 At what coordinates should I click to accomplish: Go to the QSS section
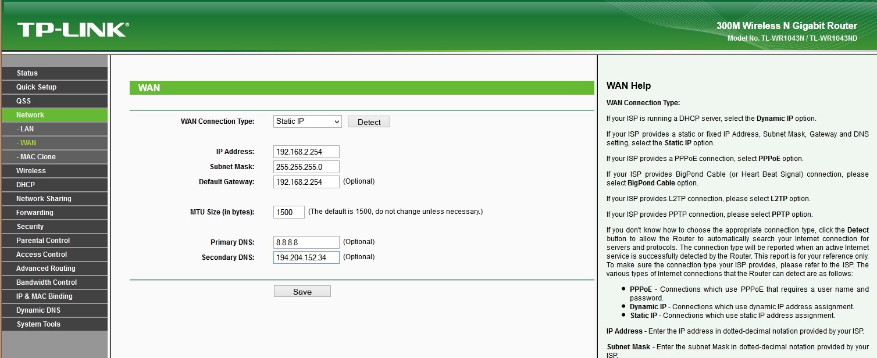click(54, 101)
